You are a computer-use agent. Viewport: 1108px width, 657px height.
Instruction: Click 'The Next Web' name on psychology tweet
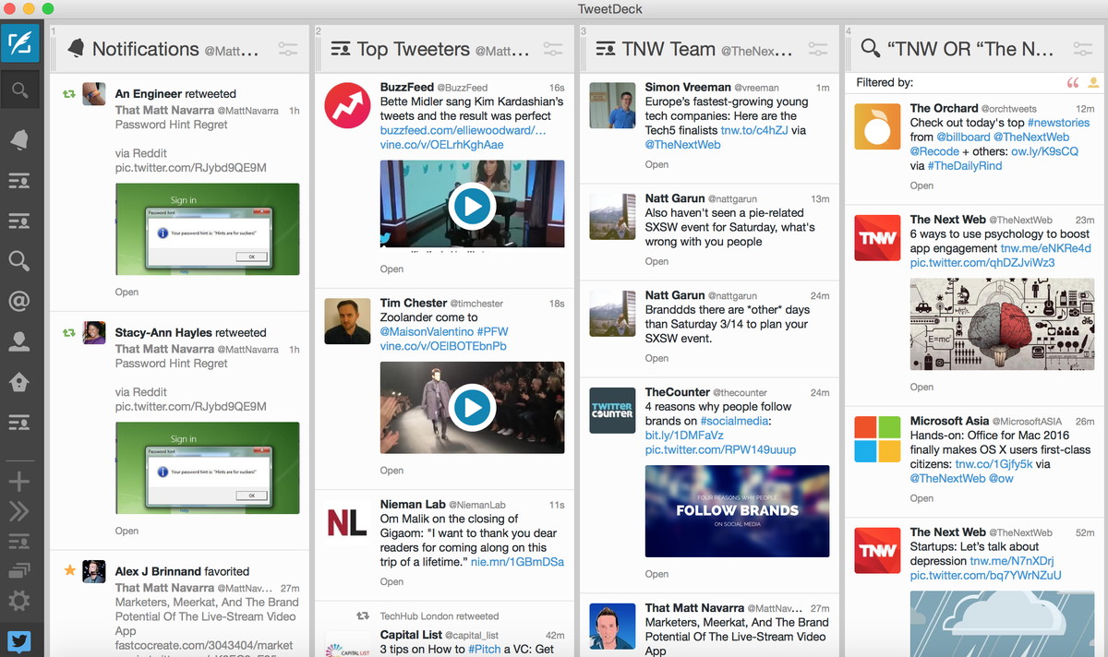[x=947, y=220]
